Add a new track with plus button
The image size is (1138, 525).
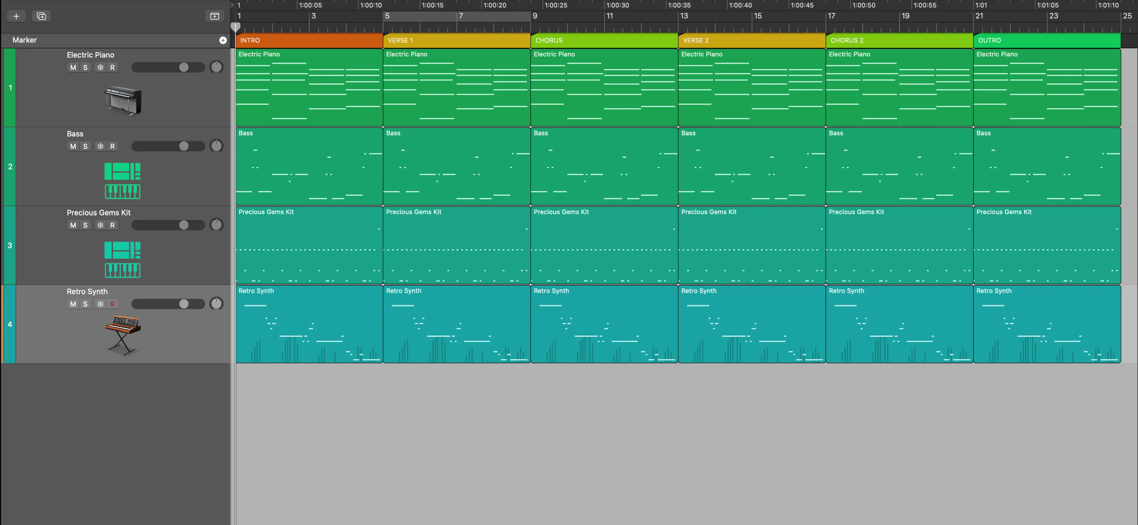(16, 16)
